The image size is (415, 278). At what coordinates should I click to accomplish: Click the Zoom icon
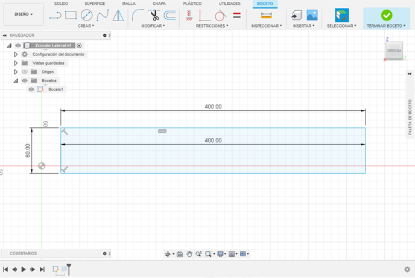pos(198,254)
